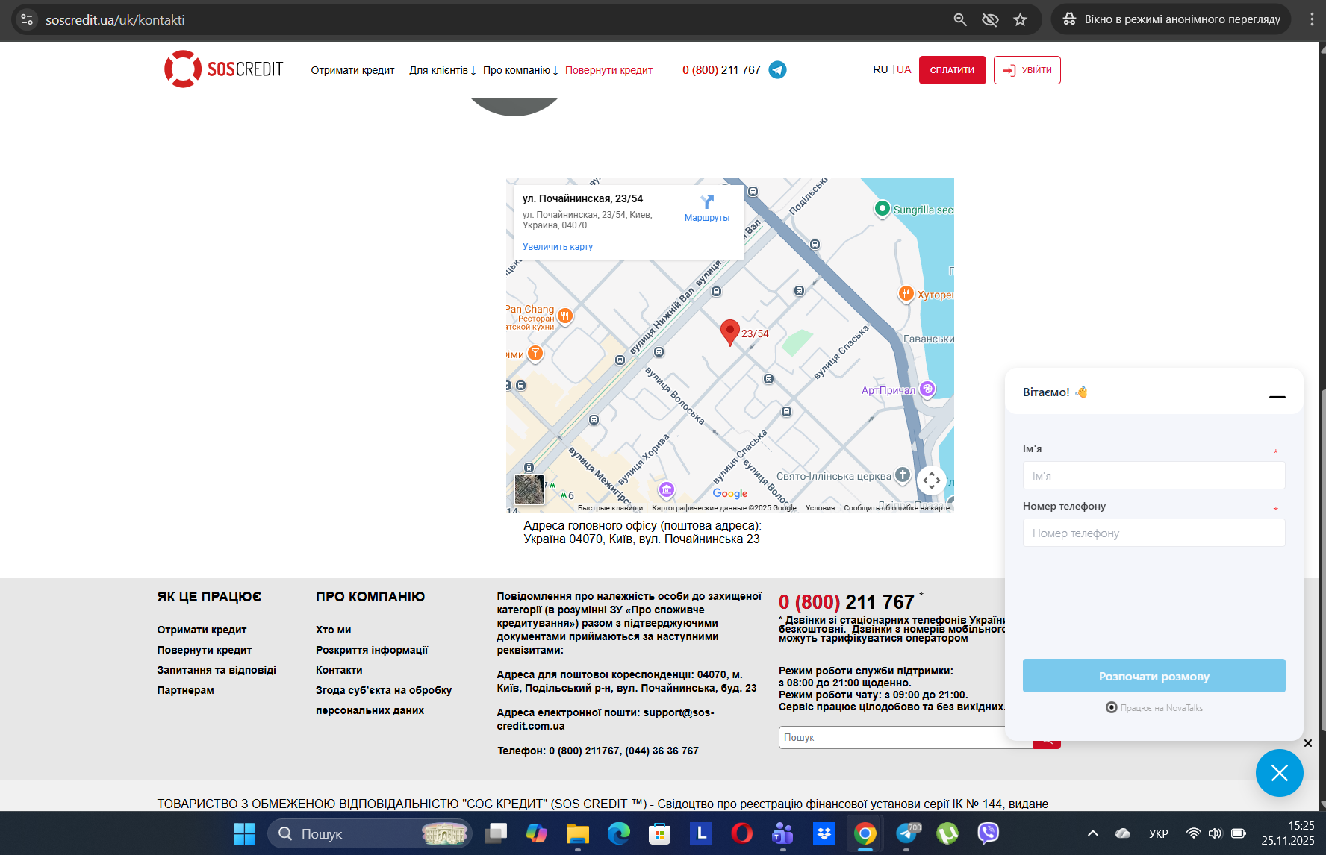Bookmark this page with the star icon

1020,20
